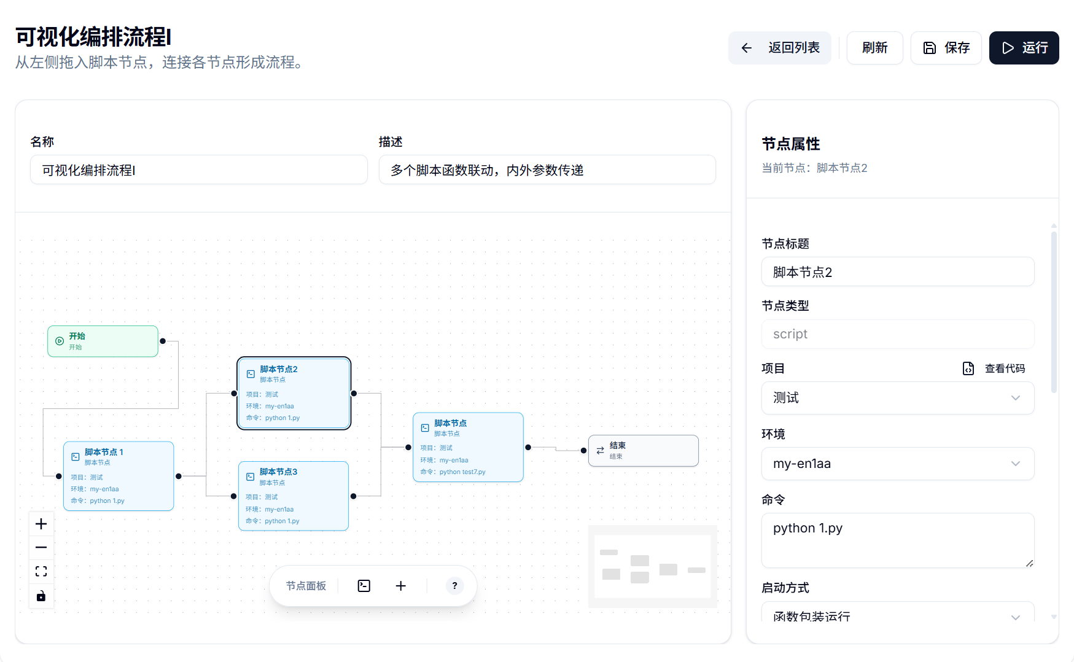This screenshot has width=1074, height=662.
Task: Click the input handle of 脚本节点2
Action: (x=234, y=393)
